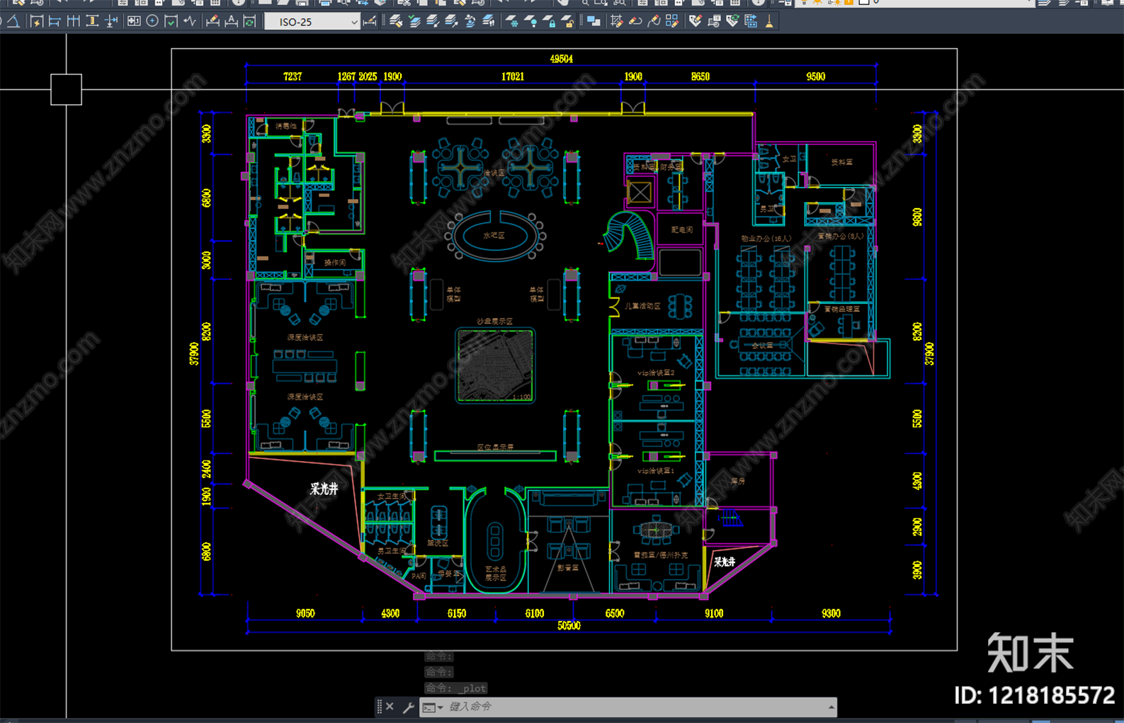Activate the Quick Dimension tool
This screenshot has height=723, width=1124.
point(36,21)
